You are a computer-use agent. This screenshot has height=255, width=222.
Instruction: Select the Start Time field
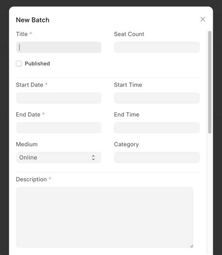click(x=157, y=98)
